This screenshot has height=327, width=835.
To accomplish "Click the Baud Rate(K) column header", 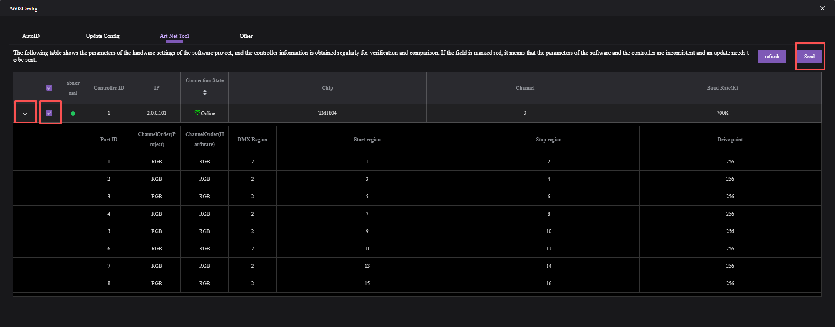I will point(722,88).
